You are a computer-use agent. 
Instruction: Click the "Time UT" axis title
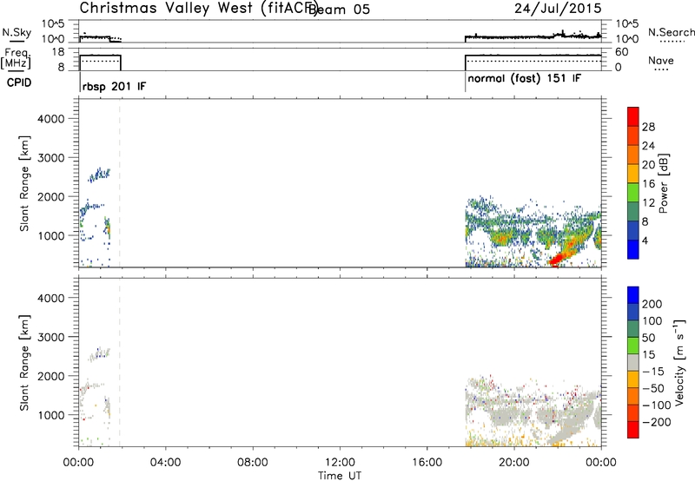(340, 476)
